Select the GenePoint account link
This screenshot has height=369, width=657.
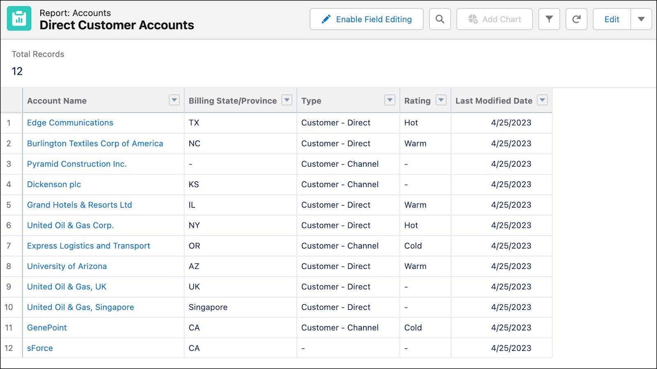[47, 328]
